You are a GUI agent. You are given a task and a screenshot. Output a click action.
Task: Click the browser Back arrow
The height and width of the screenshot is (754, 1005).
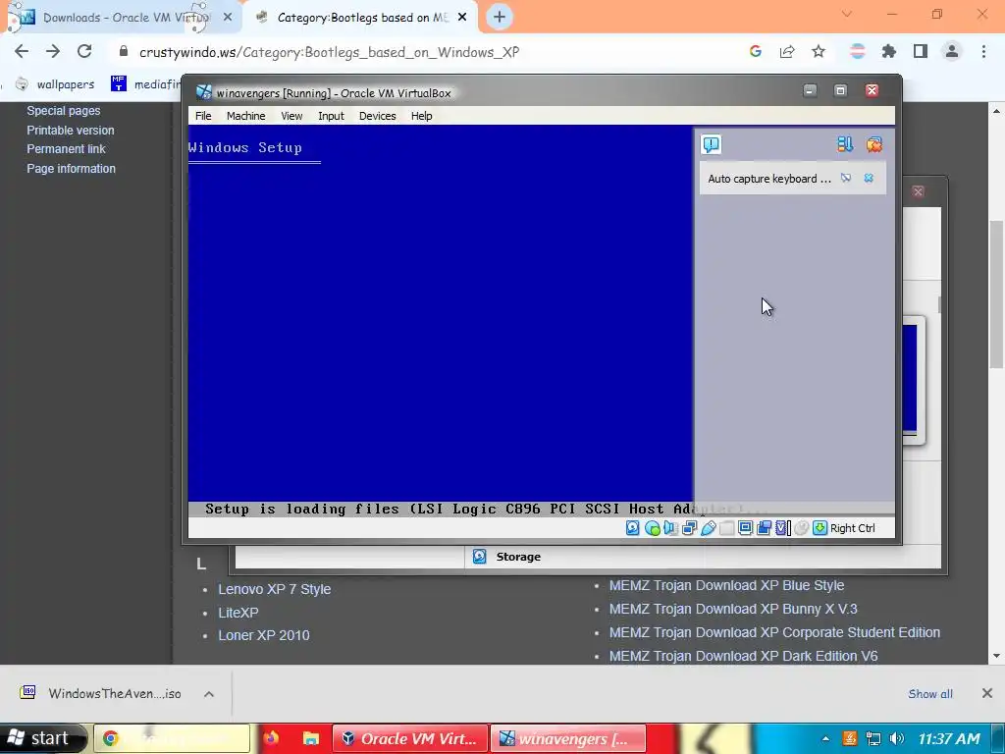tap(22, 52)
